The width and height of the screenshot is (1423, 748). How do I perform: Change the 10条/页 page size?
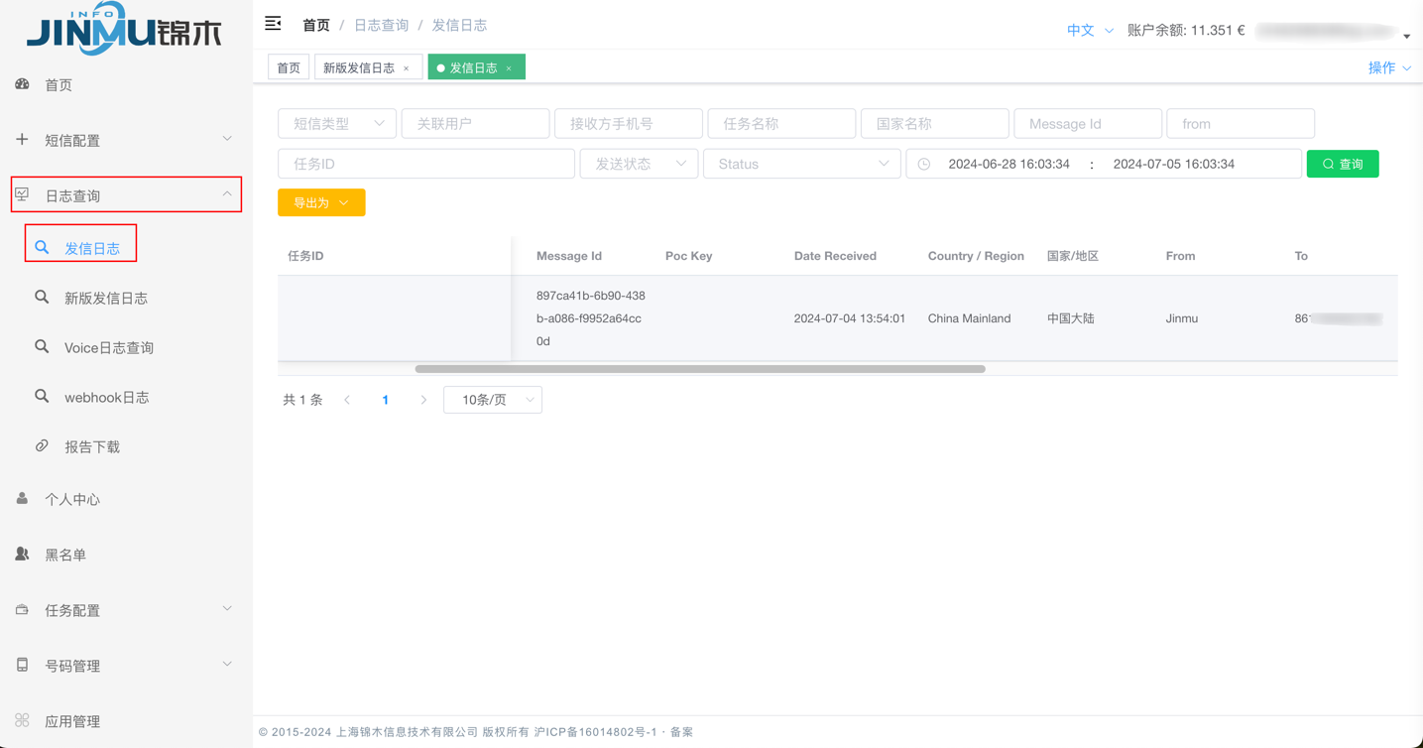[x=493, y=400]
